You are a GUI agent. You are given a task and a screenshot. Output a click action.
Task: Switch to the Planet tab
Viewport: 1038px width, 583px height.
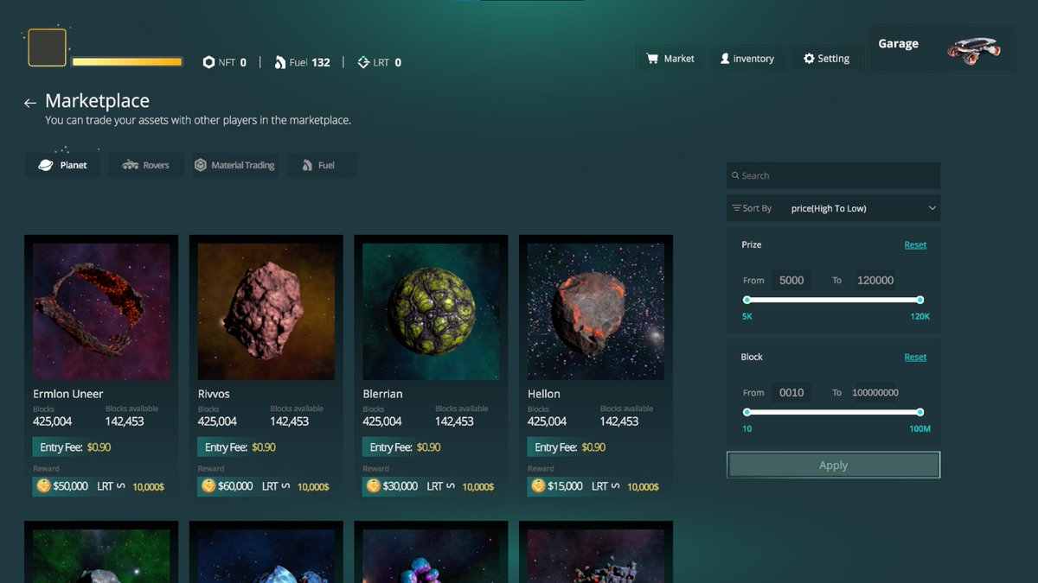click(62, 165)
